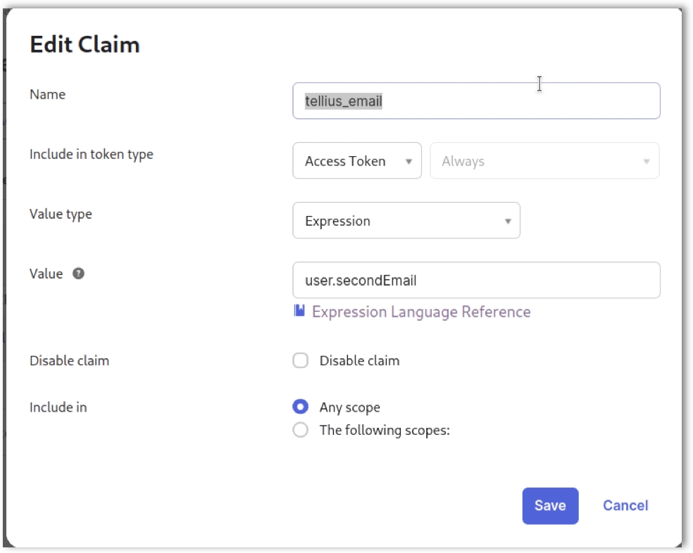
Task: Open the Expression Language Reference link
Action: tap(421, 312)
